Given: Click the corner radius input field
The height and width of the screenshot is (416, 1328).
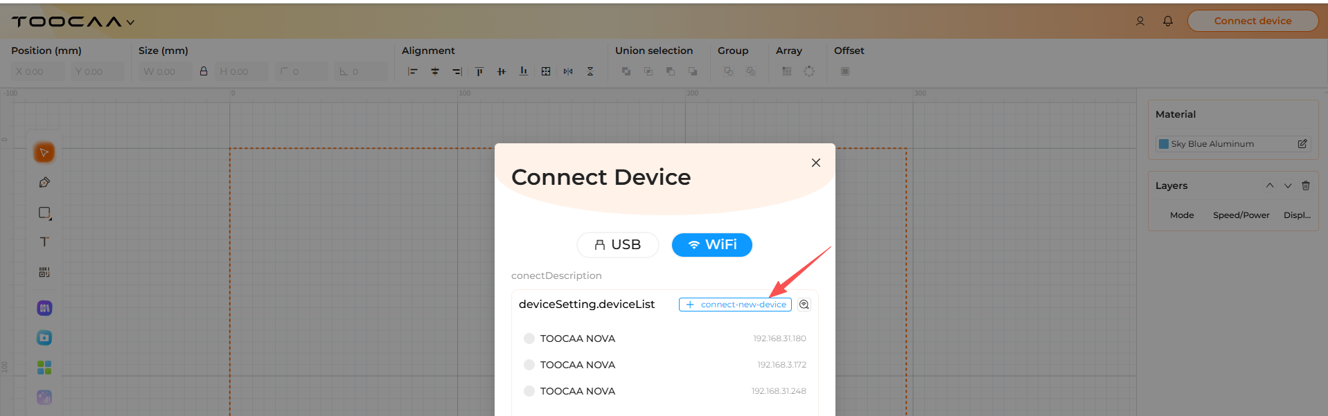Looking at the screenshot, I should [x=301, y=71].
